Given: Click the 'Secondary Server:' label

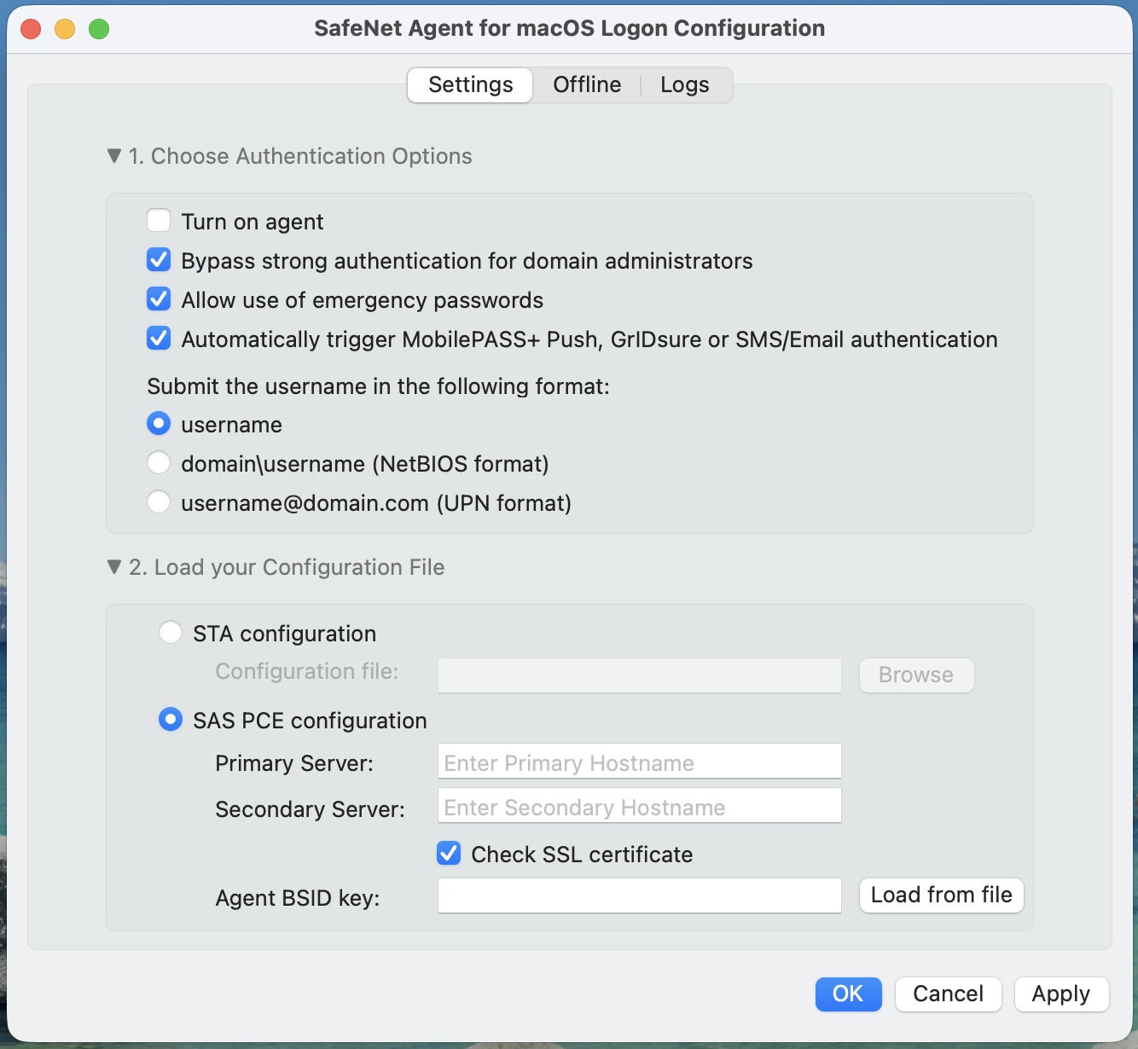Looking at the screenshot, I should (311, 809).
